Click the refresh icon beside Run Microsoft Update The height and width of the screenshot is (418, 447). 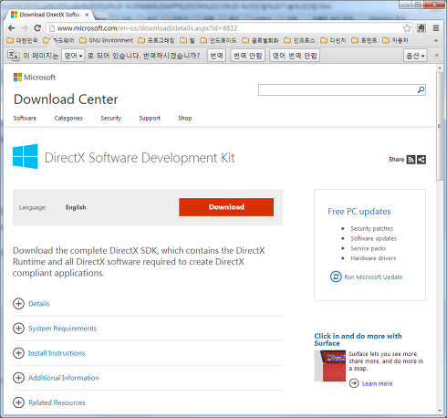pos(336,277)
